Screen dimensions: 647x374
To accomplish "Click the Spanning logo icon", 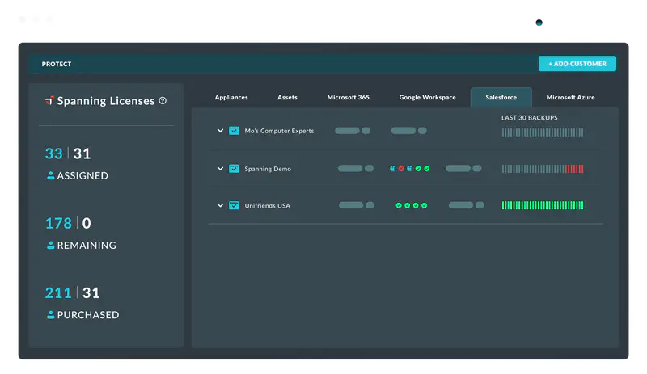I will [49, 101].
